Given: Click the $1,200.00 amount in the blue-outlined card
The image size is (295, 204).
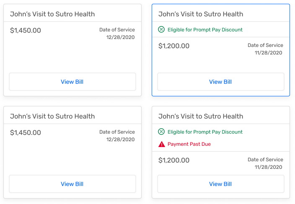Looking at the screenshot, I should click(x=174, y=46).
